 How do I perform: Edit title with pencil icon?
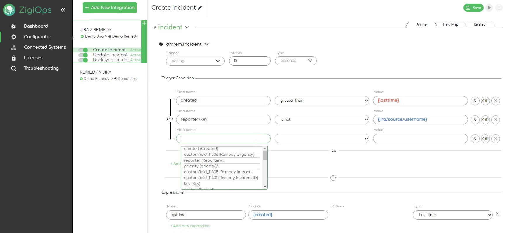(x=200, y=8)
